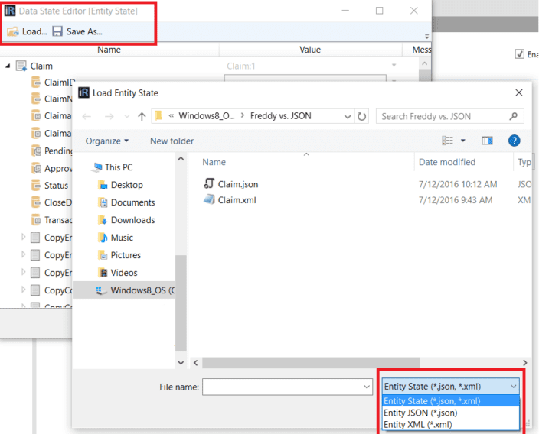Click the Load... folder icon in toolbar
The width and height of the screenshot is (539, 434).
13,31
